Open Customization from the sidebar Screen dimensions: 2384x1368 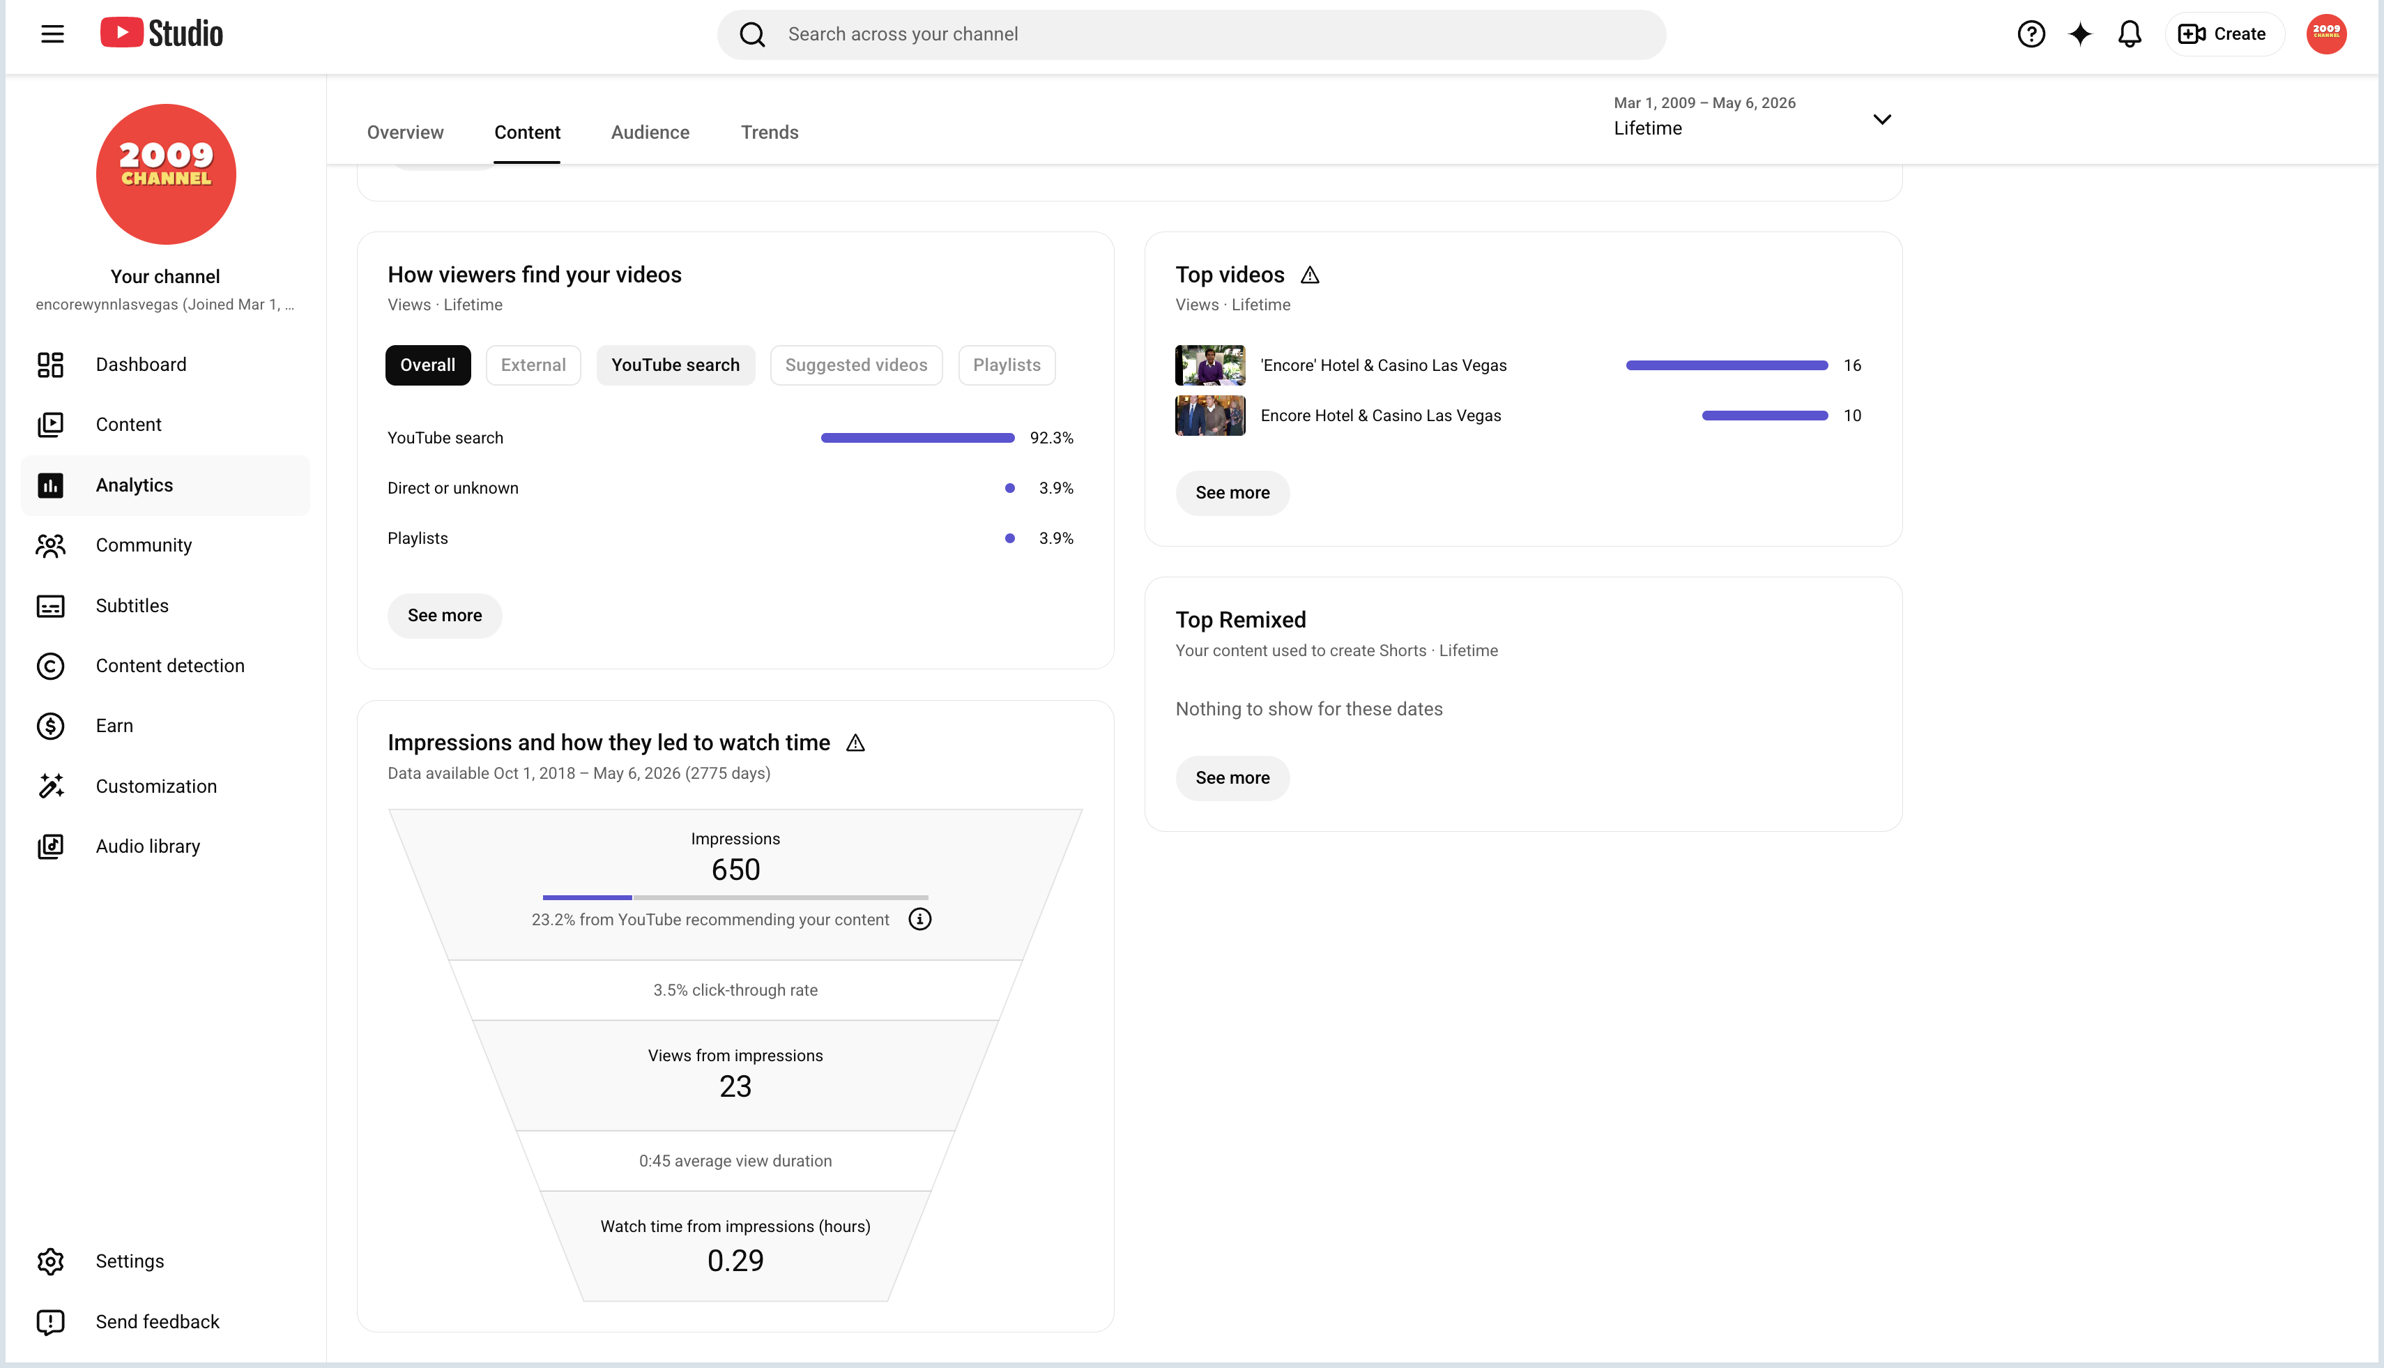click(165, 786)
